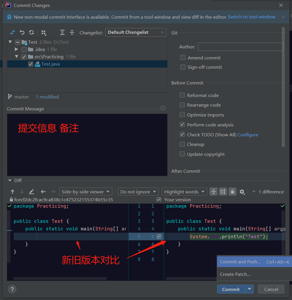Click Switch to tool window link

(251, 17)
